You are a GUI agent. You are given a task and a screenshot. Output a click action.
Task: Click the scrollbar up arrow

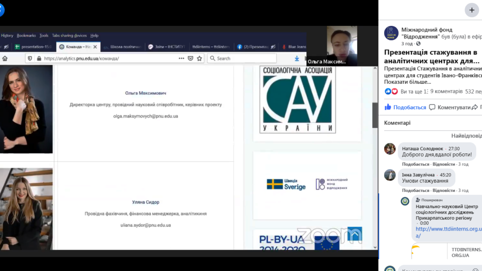tap(375, 68)
